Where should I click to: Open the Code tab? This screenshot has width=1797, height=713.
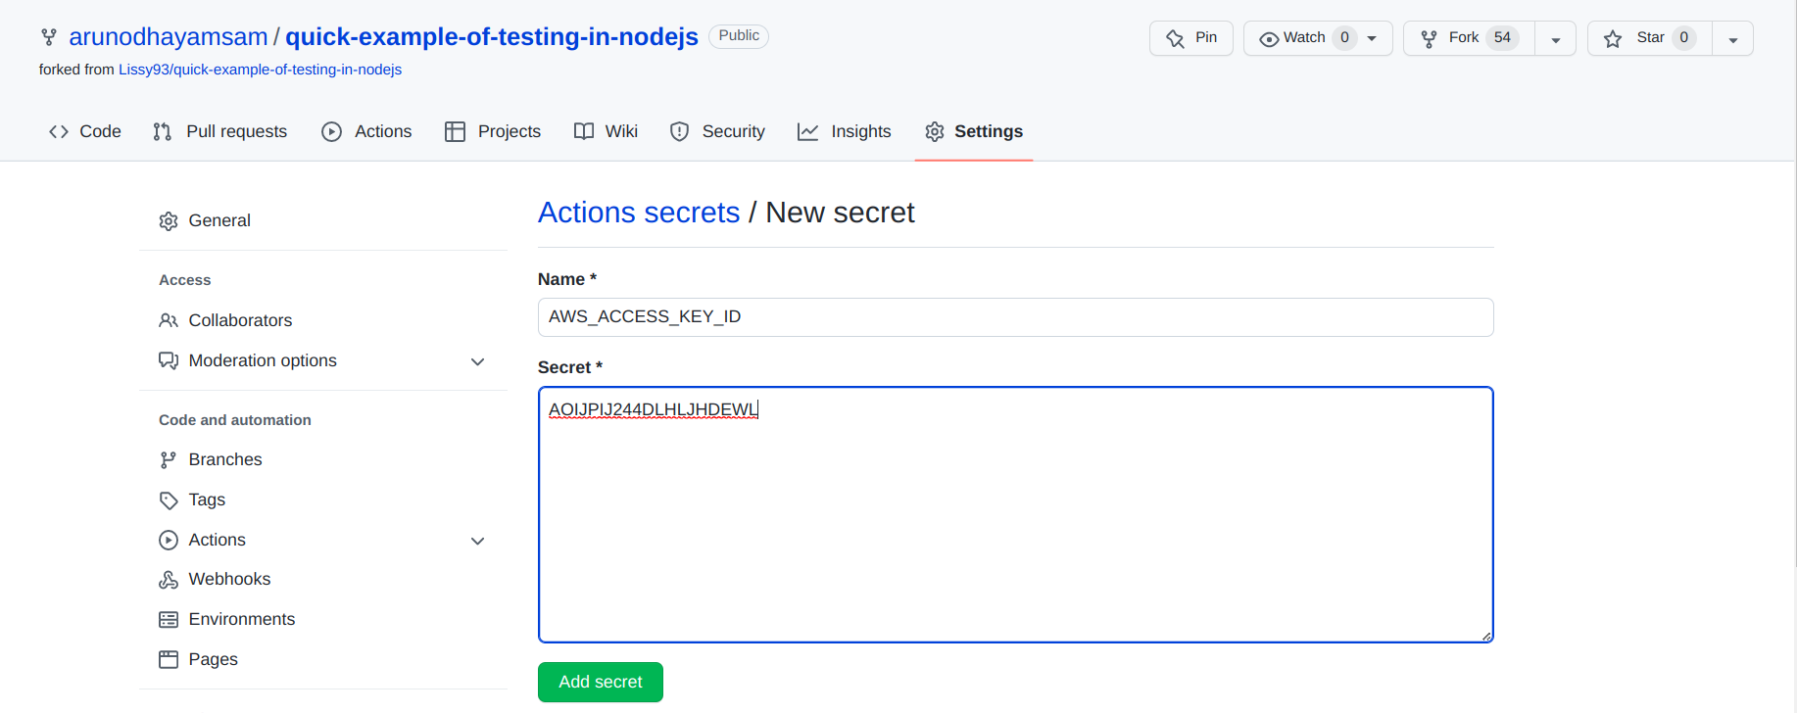[85, 131]
